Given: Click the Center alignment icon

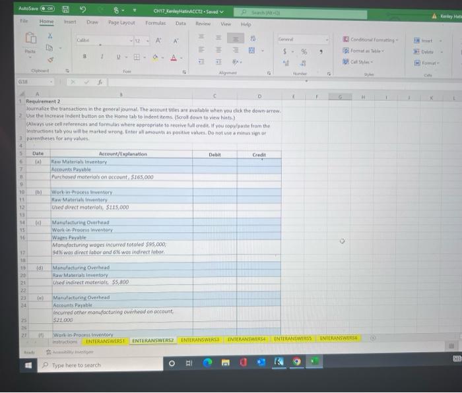Looking at the screenshot, I should click(x=218, y=49).
